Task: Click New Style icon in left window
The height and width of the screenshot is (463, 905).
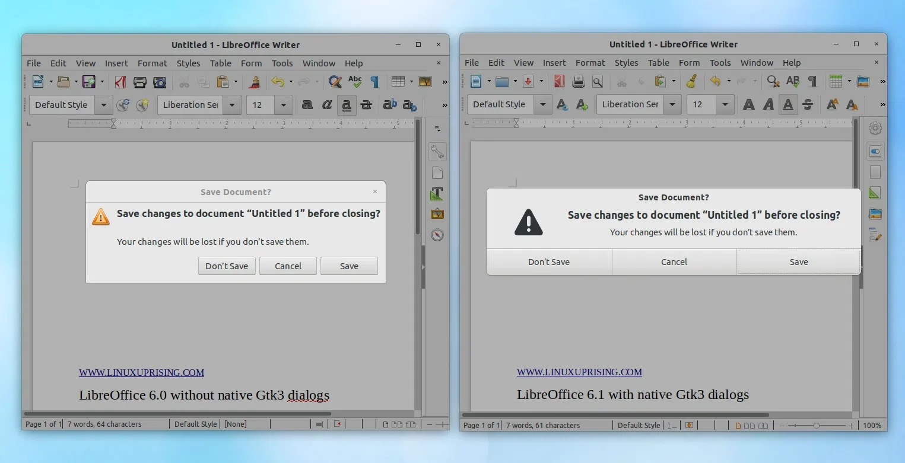Action: [142, 105]
